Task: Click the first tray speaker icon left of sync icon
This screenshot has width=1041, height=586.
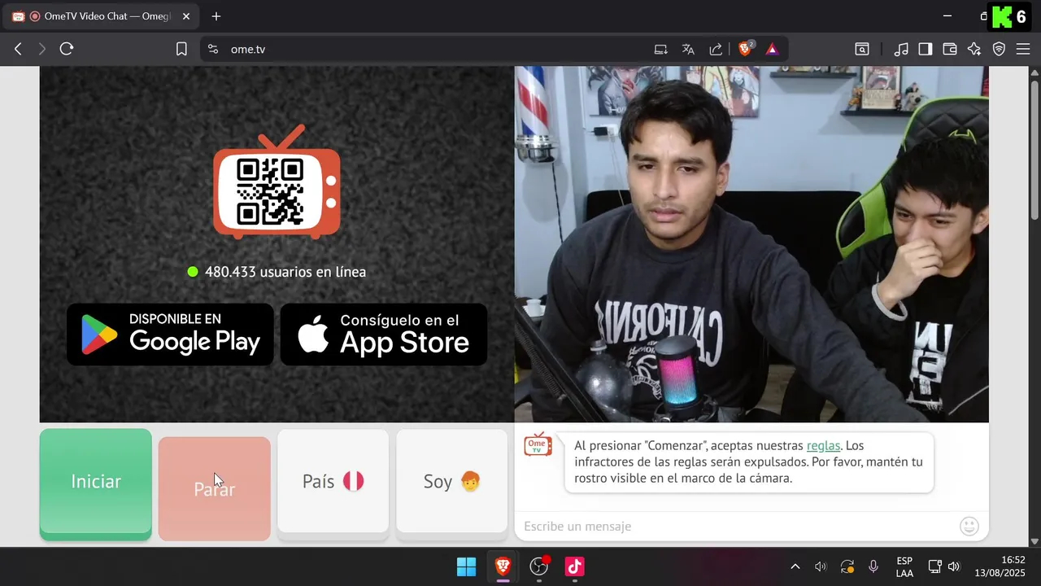Action: click(821, 566)
